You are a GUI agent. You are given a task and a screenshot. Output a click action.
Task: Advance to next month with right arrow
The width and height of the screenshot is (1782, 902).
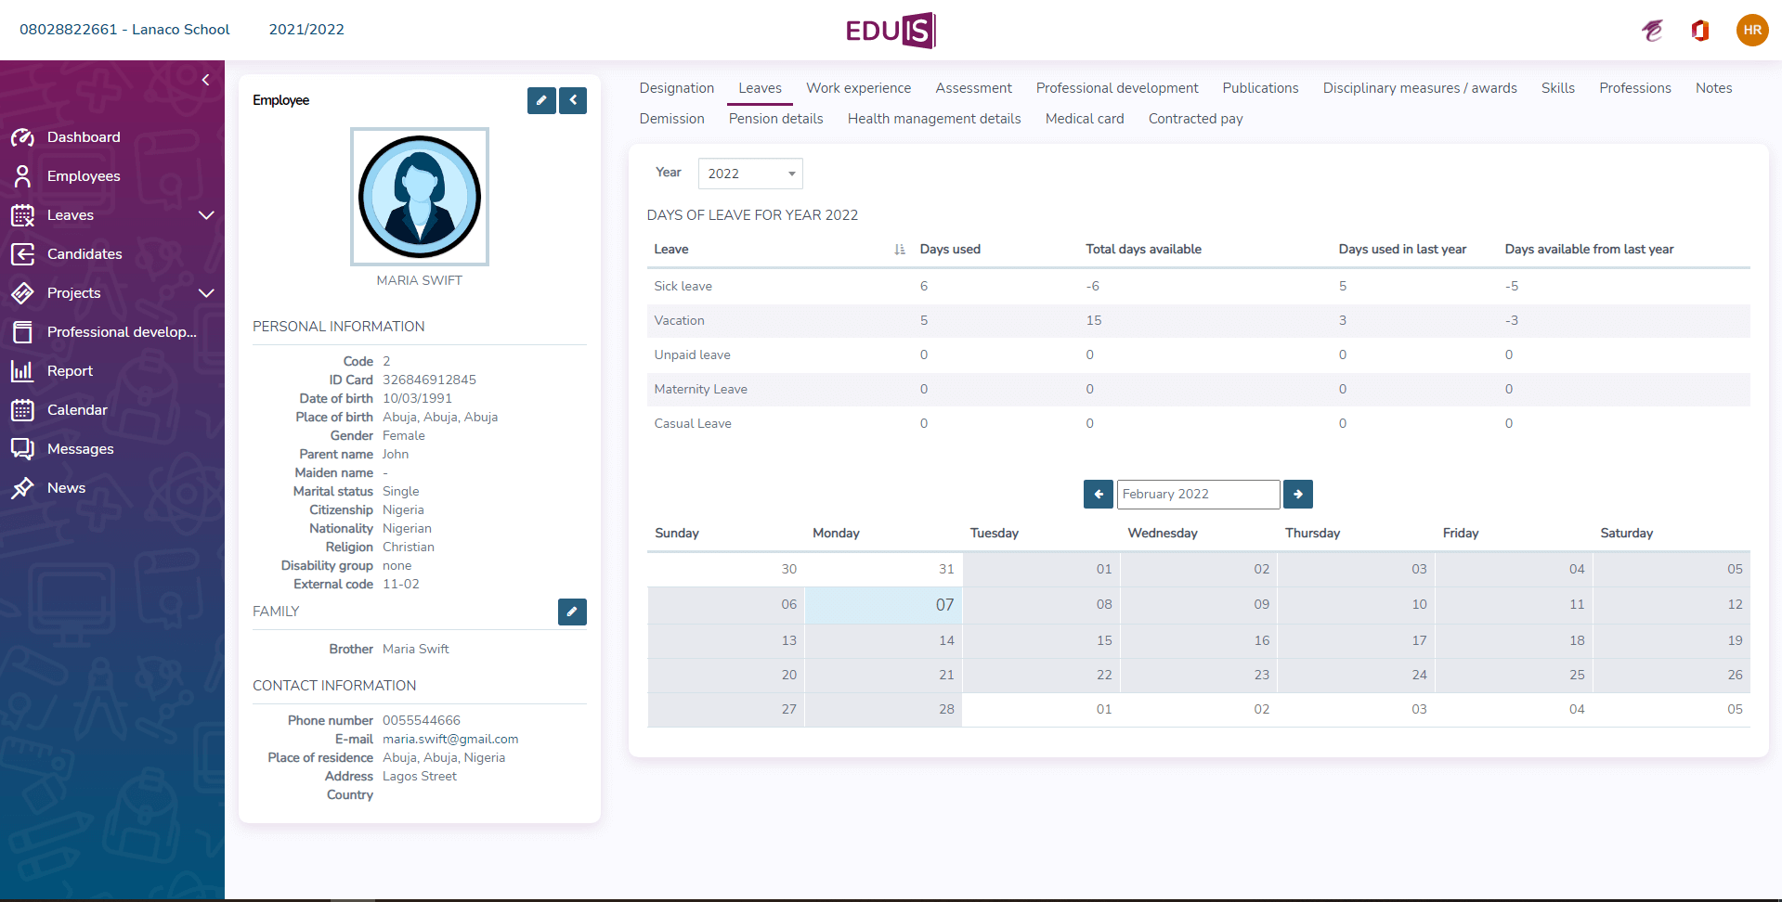tap(1298, 495)
